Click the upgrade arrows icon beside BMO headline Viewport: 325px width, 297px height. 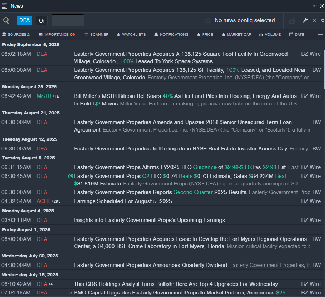pos(71,293)
